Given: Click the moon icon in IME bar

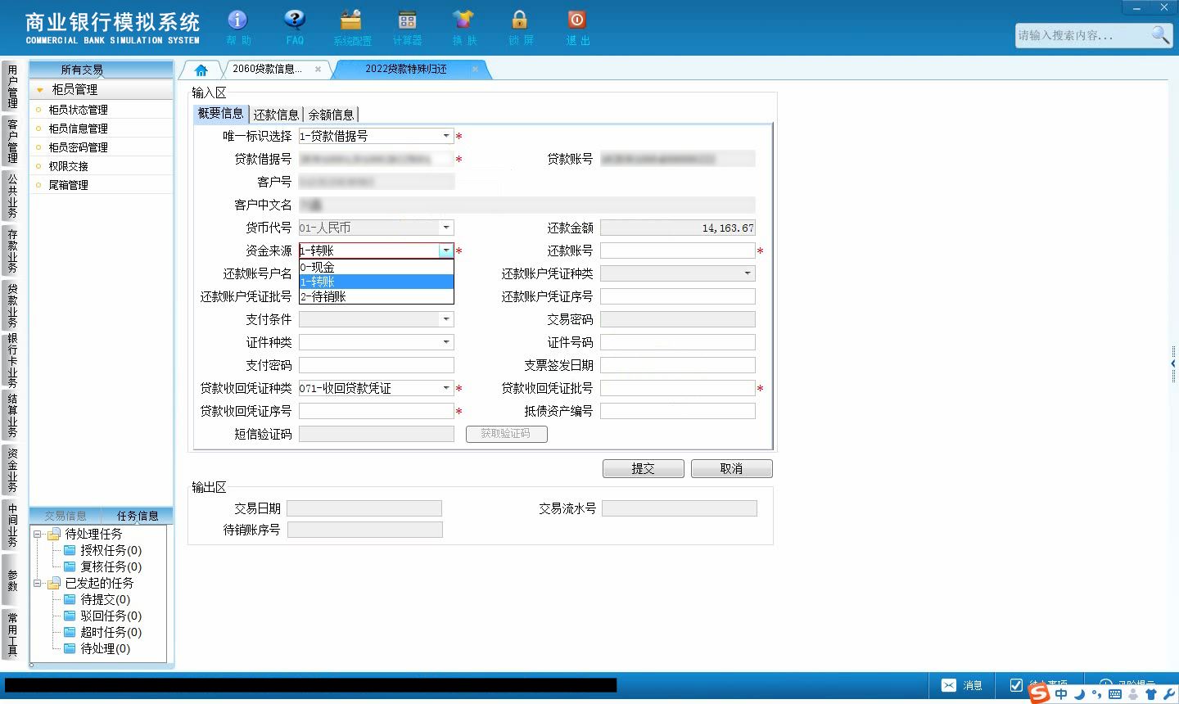Looking at the screenshot, I should 1079,694.
